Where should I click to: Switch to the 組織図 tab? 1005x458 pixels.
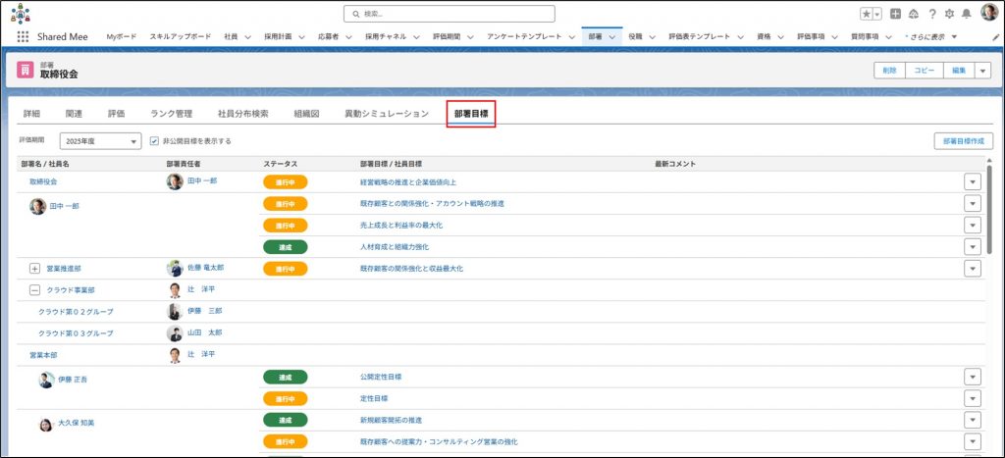pyautogui.click(x=306, y=114)
